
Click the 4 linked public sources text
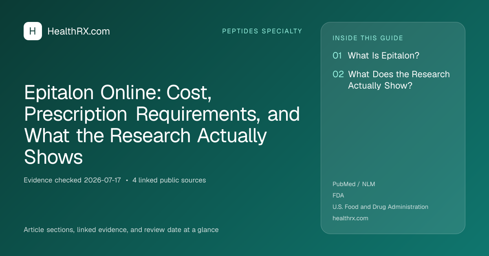click(x=169, y=180)
